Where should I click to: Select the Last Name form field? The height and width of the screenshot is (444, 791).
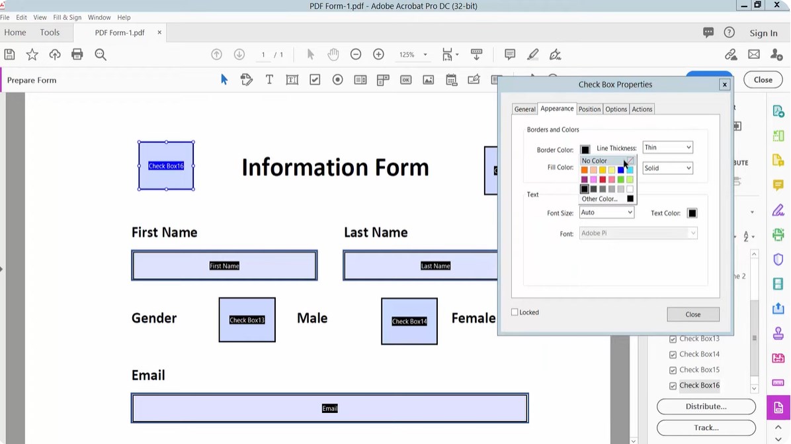tap(420, 266)
